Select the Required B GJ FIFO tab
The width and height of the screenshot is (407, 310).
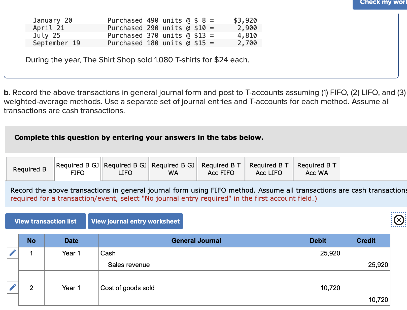[x=77, y=169]
